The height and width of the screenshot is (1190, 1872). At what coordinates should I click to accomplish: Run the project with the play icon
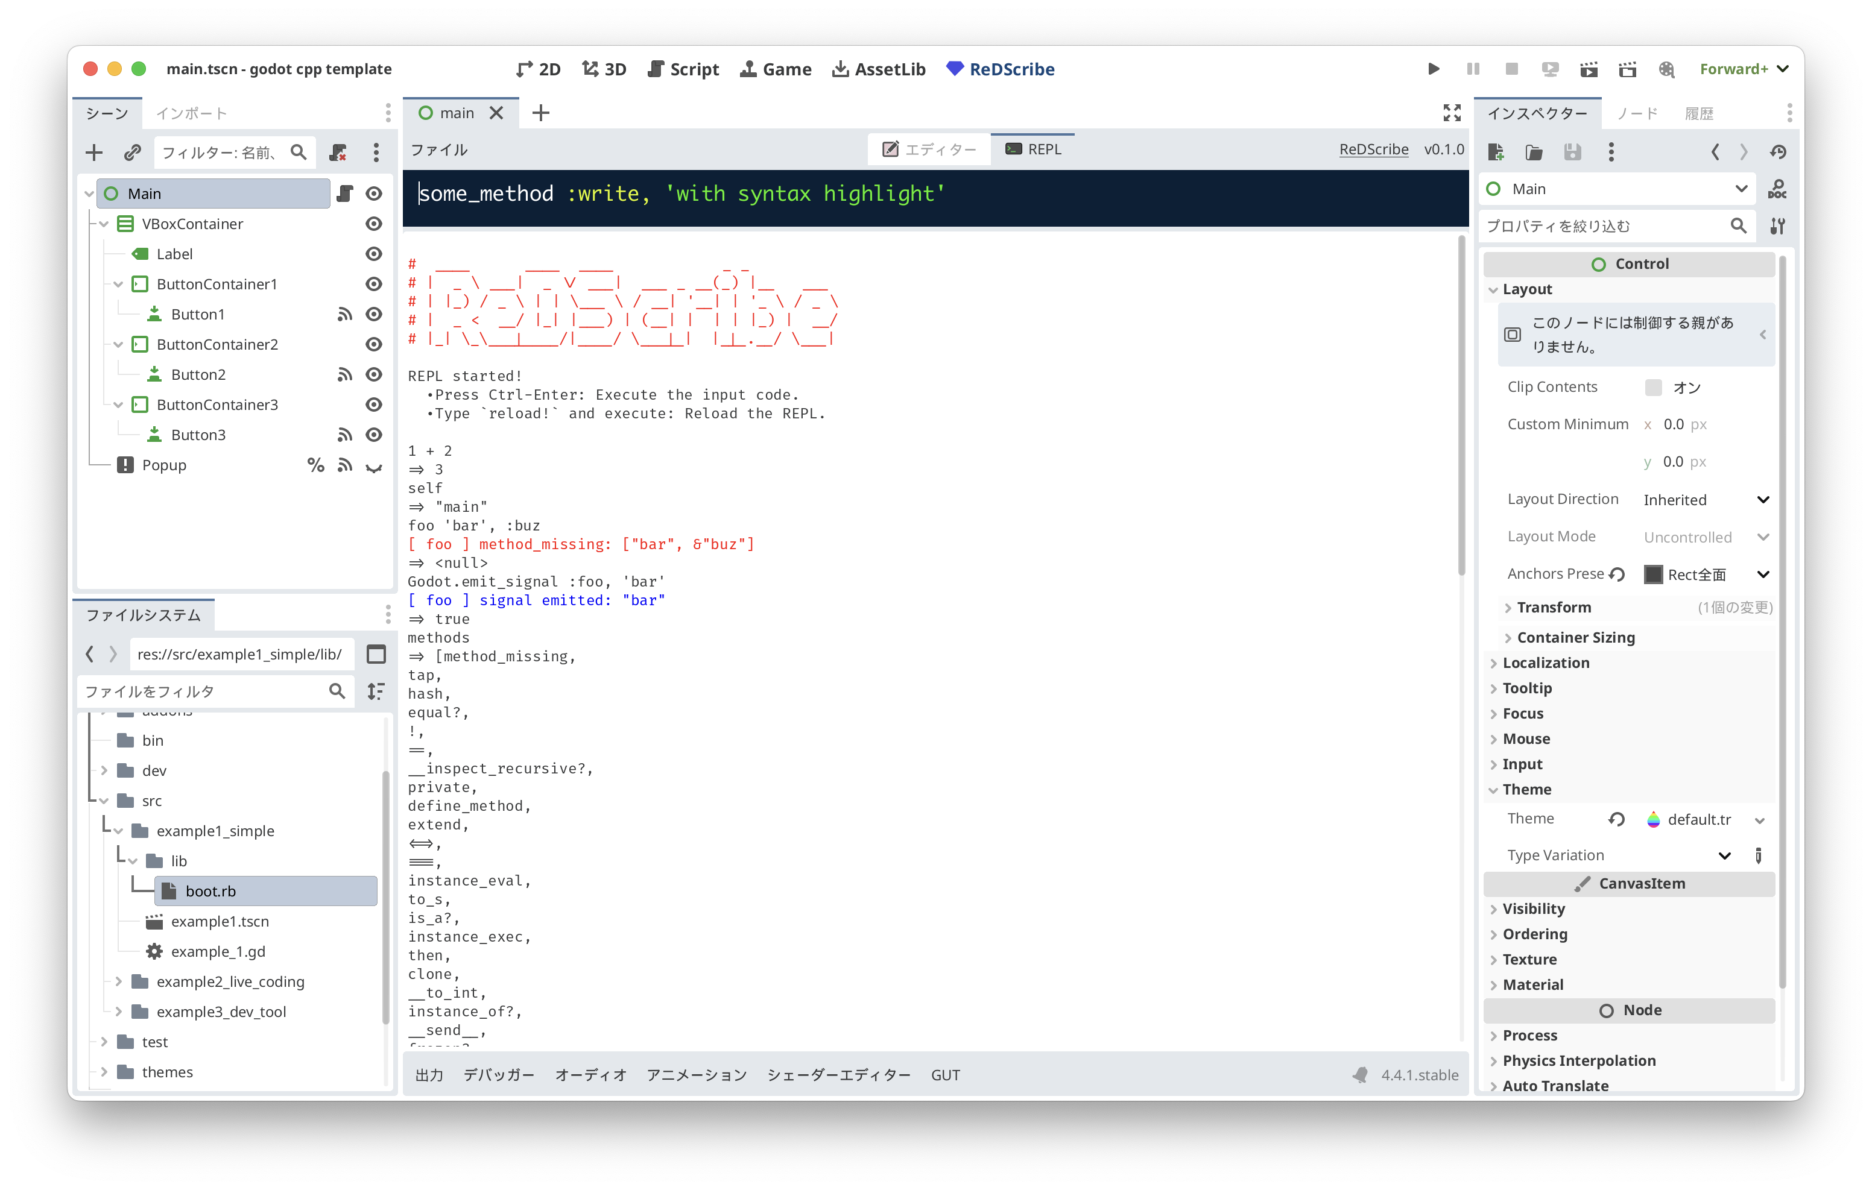click(x=1434, y=69)
